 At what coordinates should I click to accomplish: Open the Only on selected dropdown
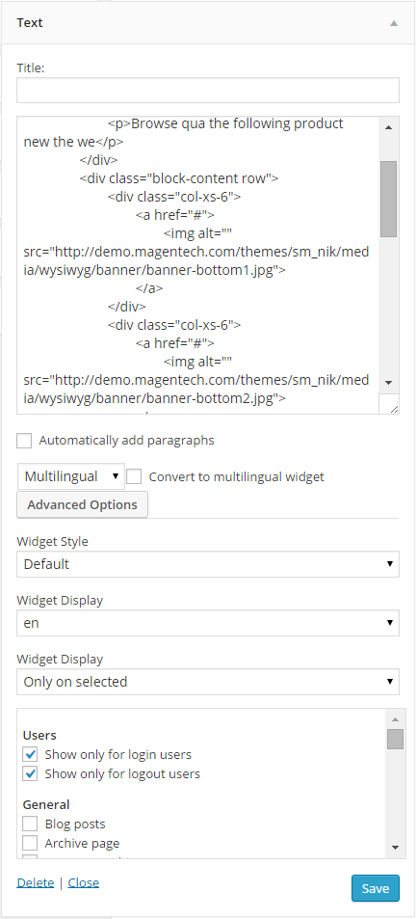tap(208, 682)
